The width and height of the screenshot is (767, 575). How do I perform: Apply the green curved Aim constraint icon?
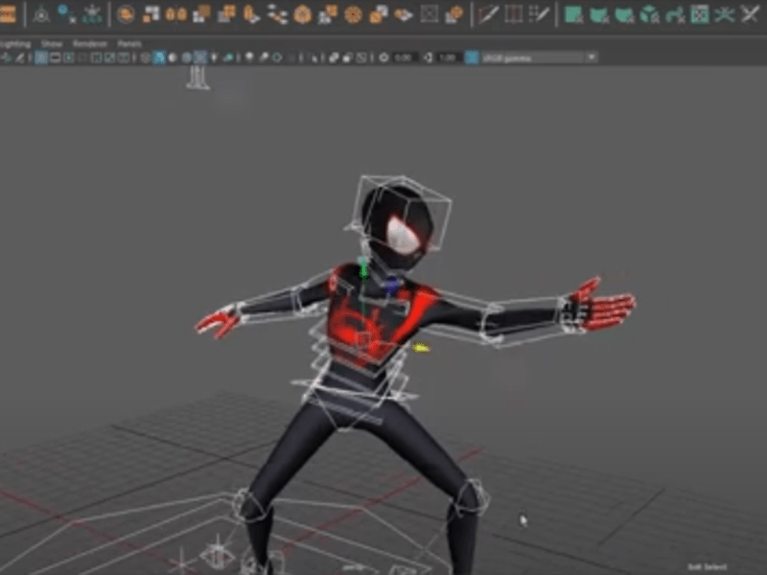[675, 14]
